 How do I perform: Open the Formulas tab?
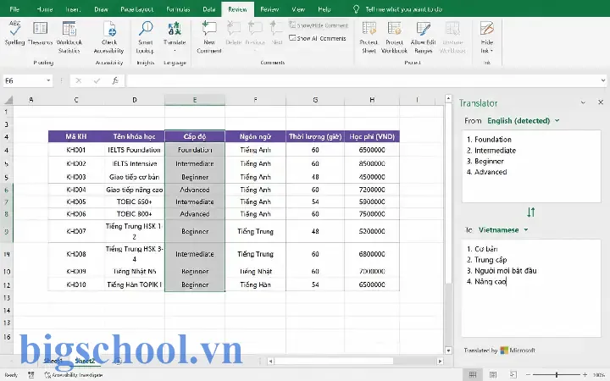pos(178,9)
